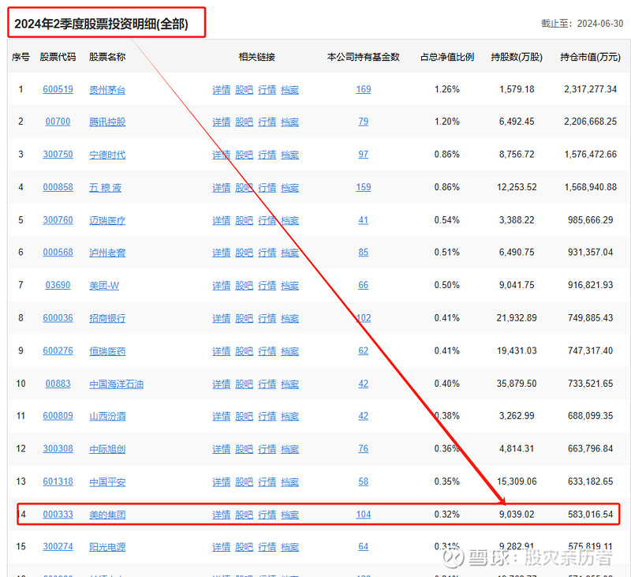
Task: Open fund count 66 link
Action: coord(364,285)
